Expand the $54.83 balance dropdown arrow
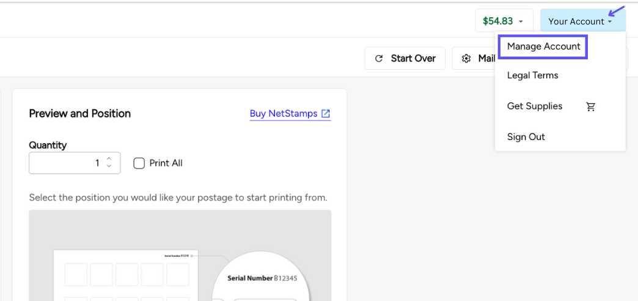Viewport: 638px width, 301px height. 521,21
